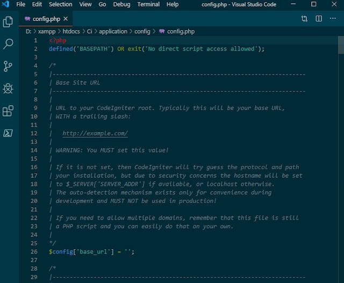Click the $_SERVER['SERVER_ADDR'] comment text
The height and width of the screenshot is (283, 344).
105,184
